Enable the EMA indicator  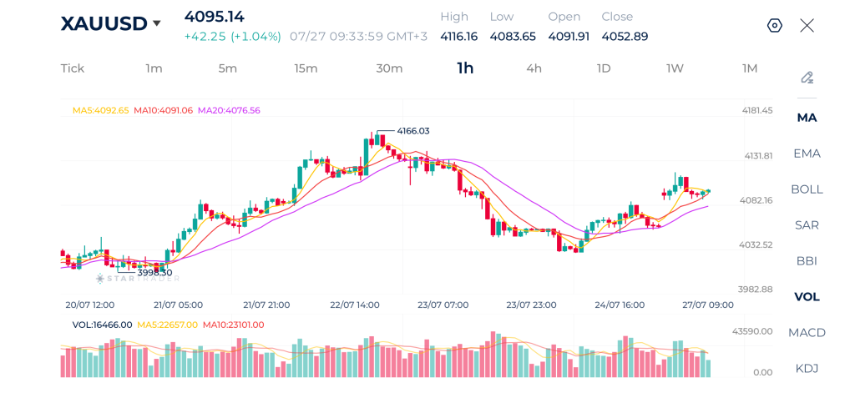click(807, 154)
